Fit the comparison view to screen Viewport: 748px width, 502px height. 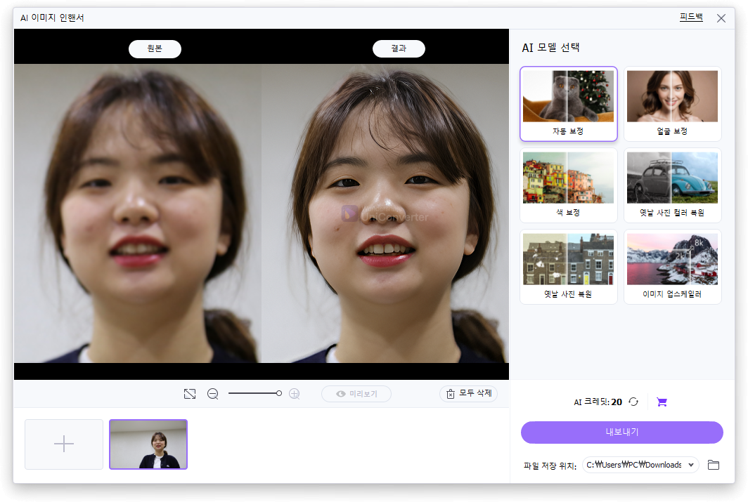point(190,393)
